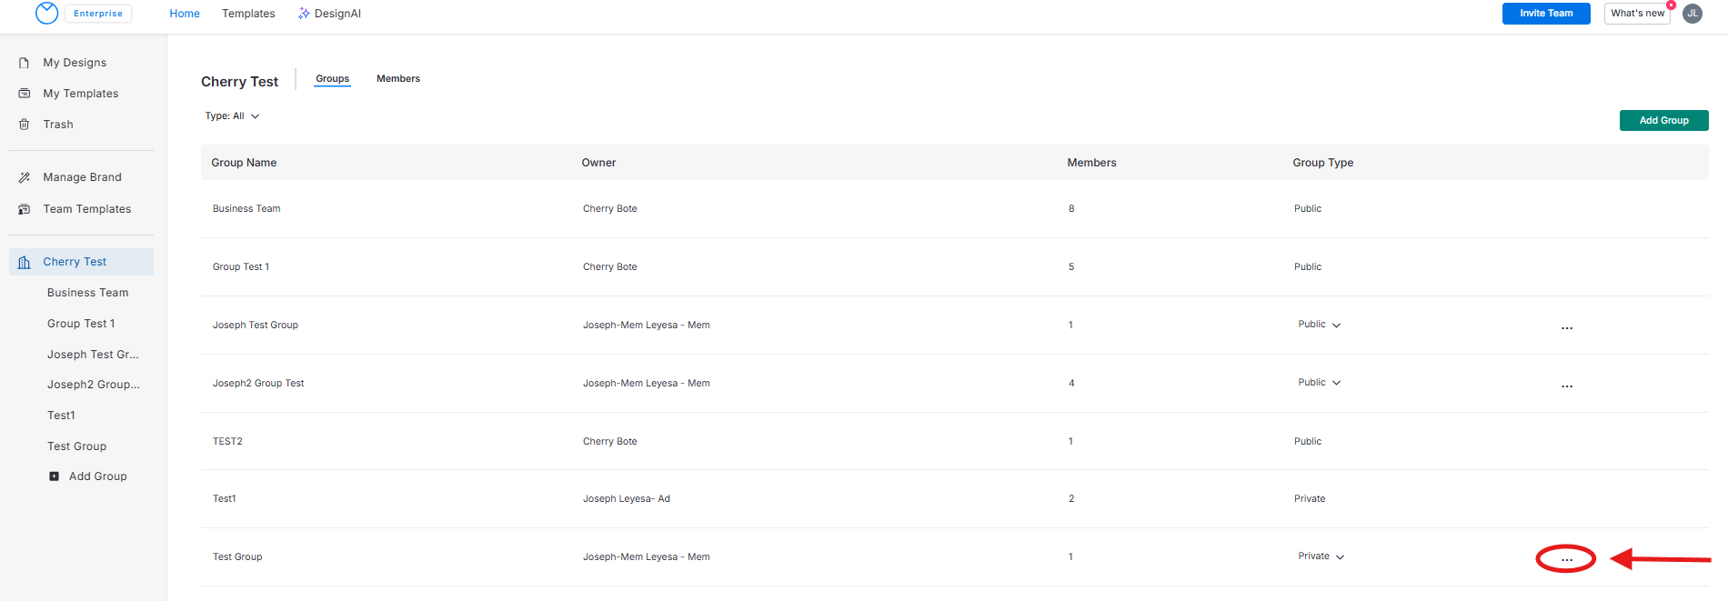Click the My Designs file icon

click(25, 63)
